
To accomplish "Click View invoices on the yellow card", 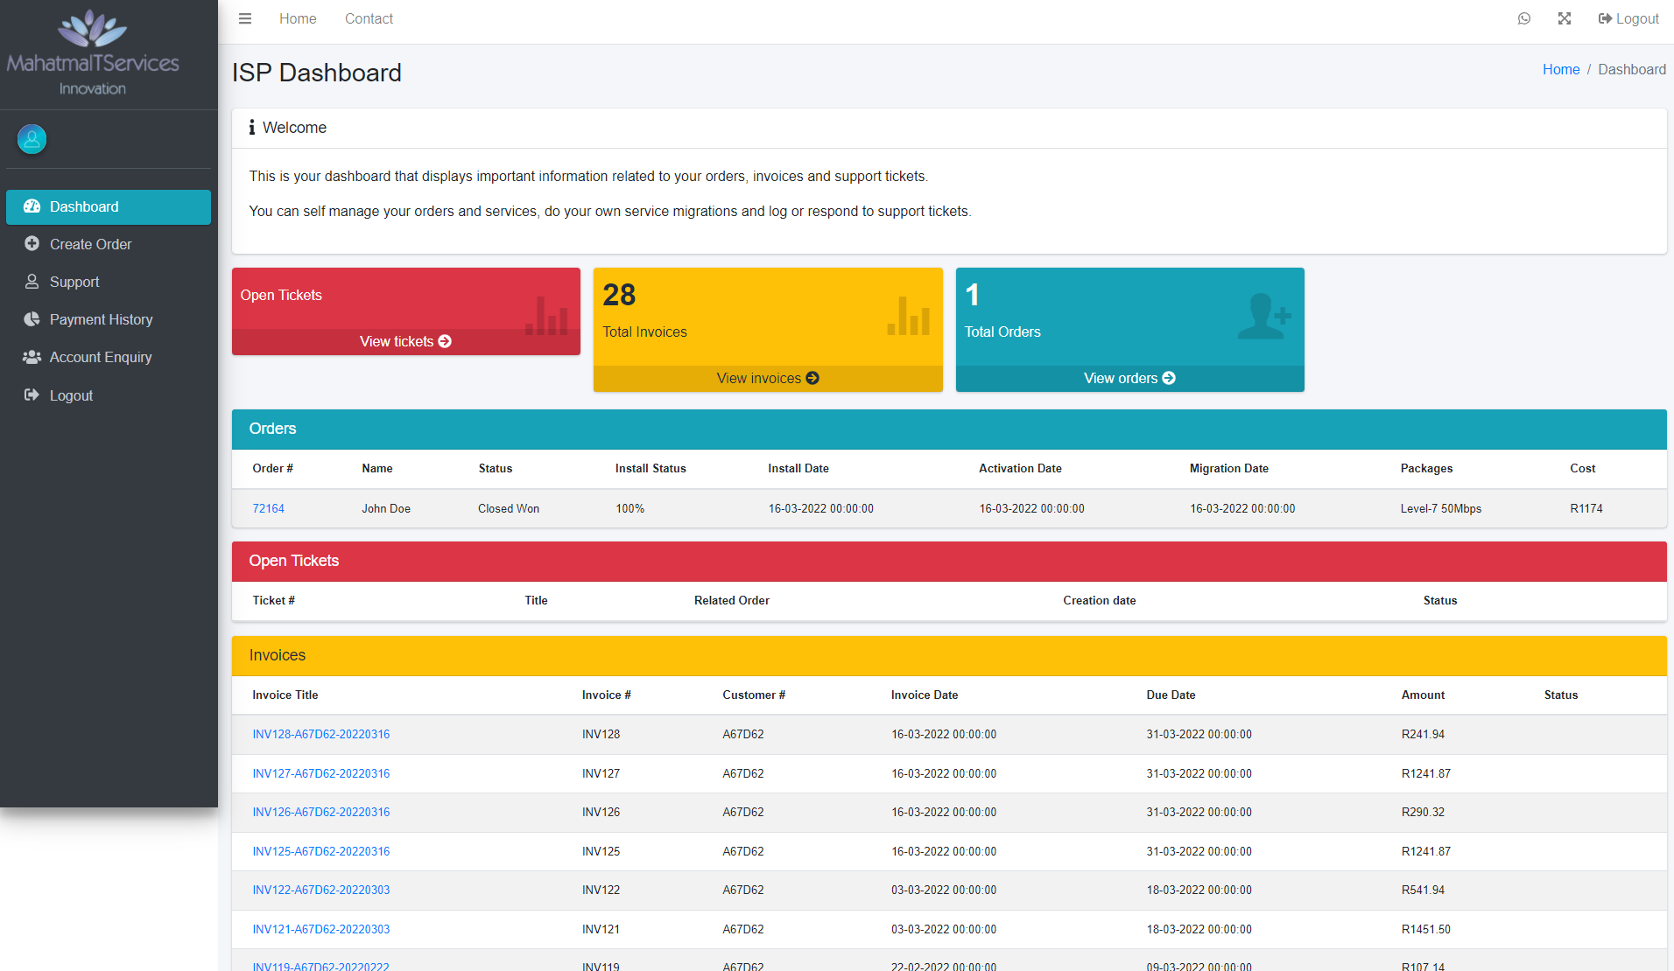I will pyautogui.click(x=768, y=378).
